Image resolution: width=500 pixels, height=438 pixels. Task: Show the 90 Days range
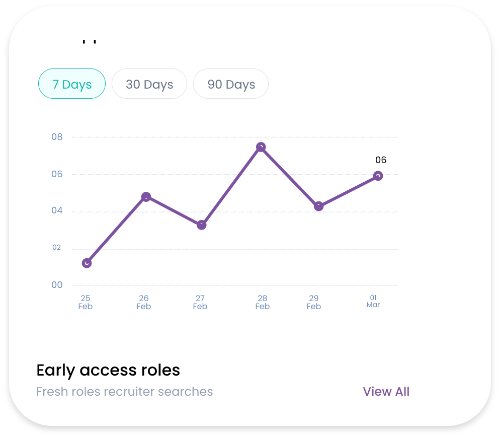pyautogui.click(x=231, y=84)
